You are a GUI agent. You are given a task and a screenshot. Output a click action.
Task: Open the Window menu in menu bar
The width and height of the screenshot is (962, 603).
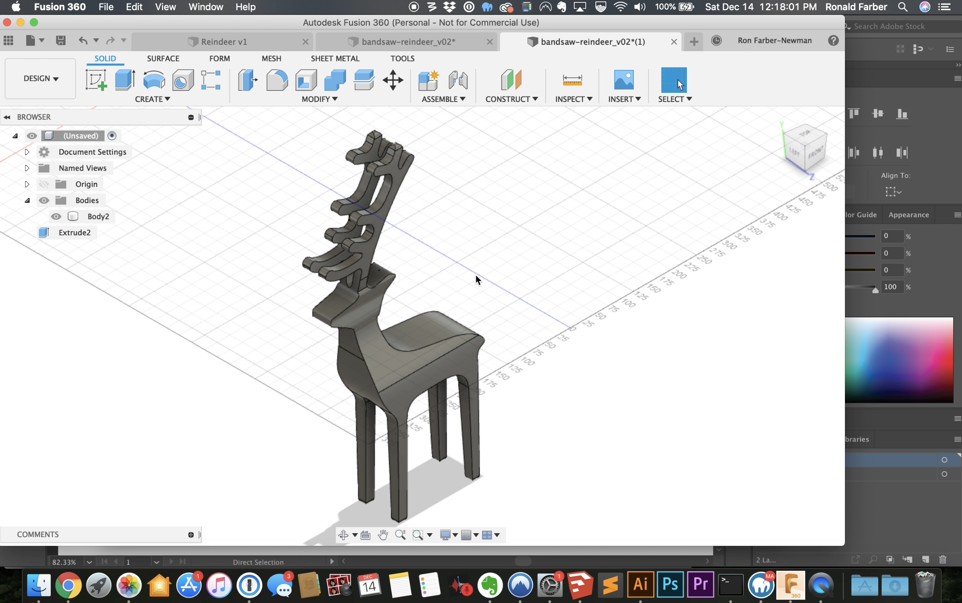coord(206,7)
